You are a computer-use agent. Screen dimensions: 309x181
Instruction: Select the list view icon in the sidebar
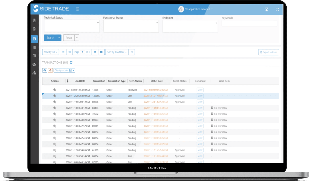[x=34, y=47]
